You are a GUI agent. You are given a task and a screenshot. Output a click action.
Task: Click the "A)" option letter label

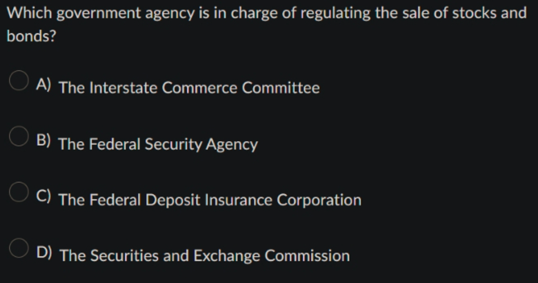coord(43,84)
